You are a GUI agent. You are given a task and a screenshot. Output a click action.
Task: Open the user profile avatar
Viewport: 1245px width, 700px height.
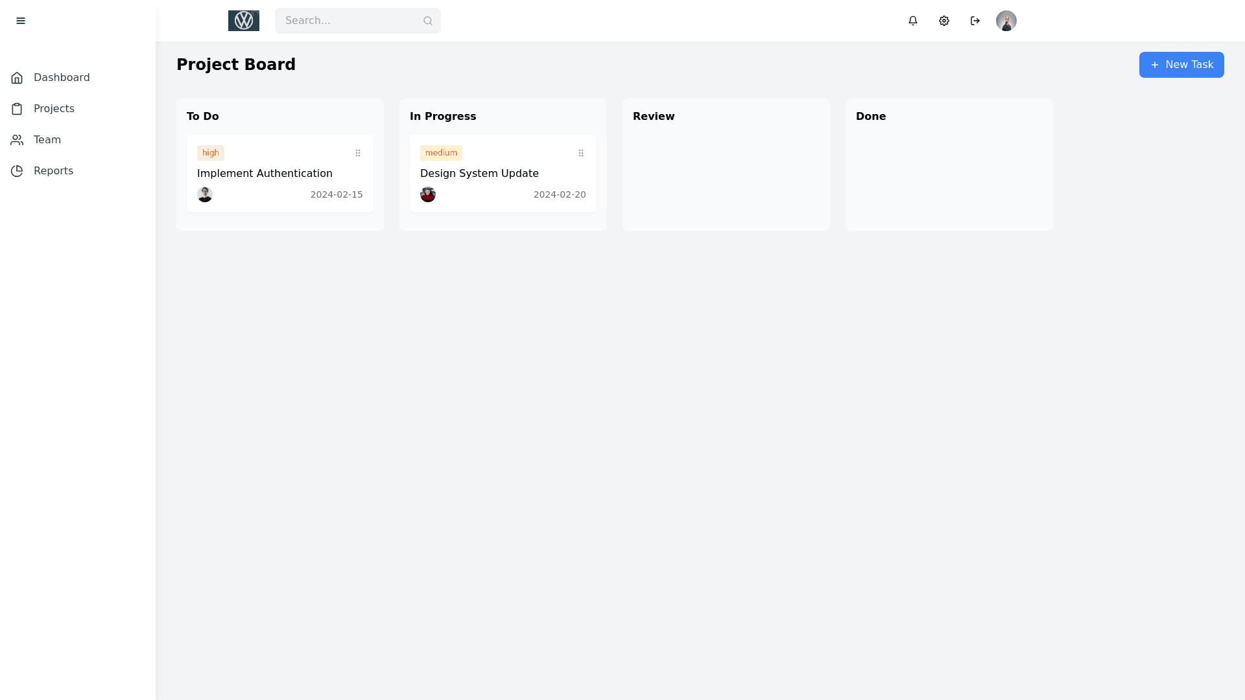tap(1006, 21)
